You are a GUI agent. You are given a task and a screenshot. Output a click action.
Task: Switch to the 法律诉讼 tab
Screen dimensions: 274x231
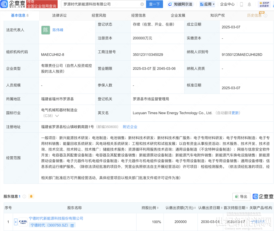59,15
